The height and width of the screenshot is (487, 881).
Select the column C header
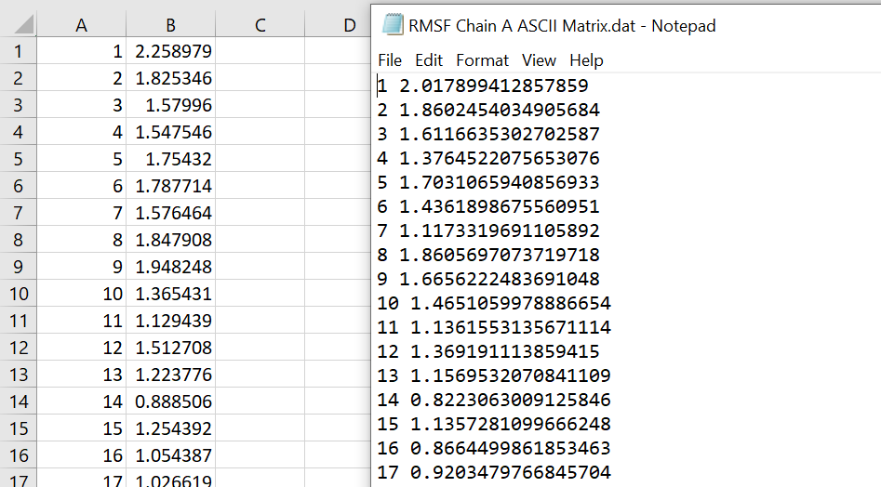tap(260, 25)
